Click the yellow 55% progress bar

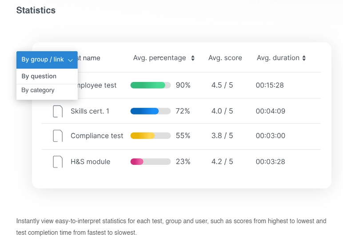click(x=150, y=136)
